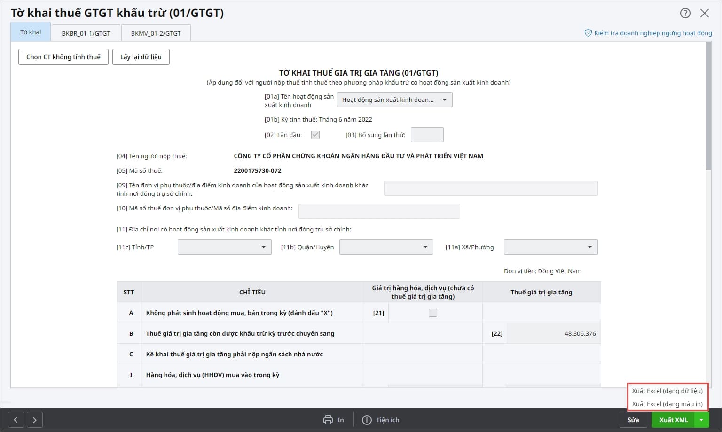Viewport: 722px width, 432px height.
Task: Click the Đơn vị tiền: Đồng Việt Nam text
Action: click(542, 271)
